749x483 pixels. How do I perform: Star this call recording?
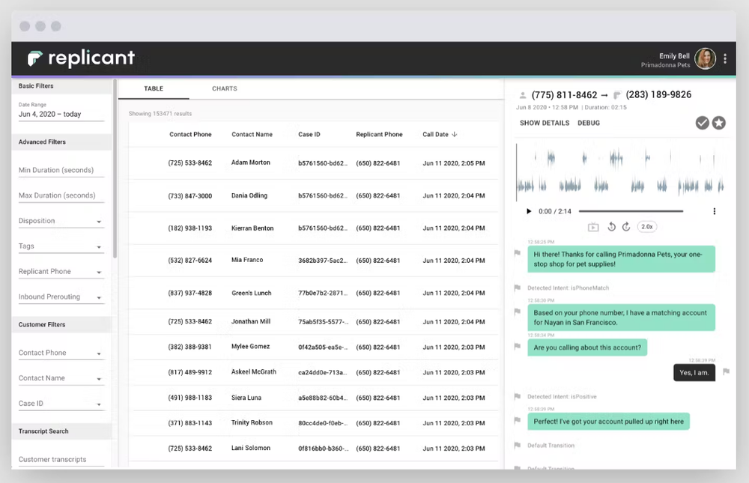pyautogui.click(x=718, y=123)
